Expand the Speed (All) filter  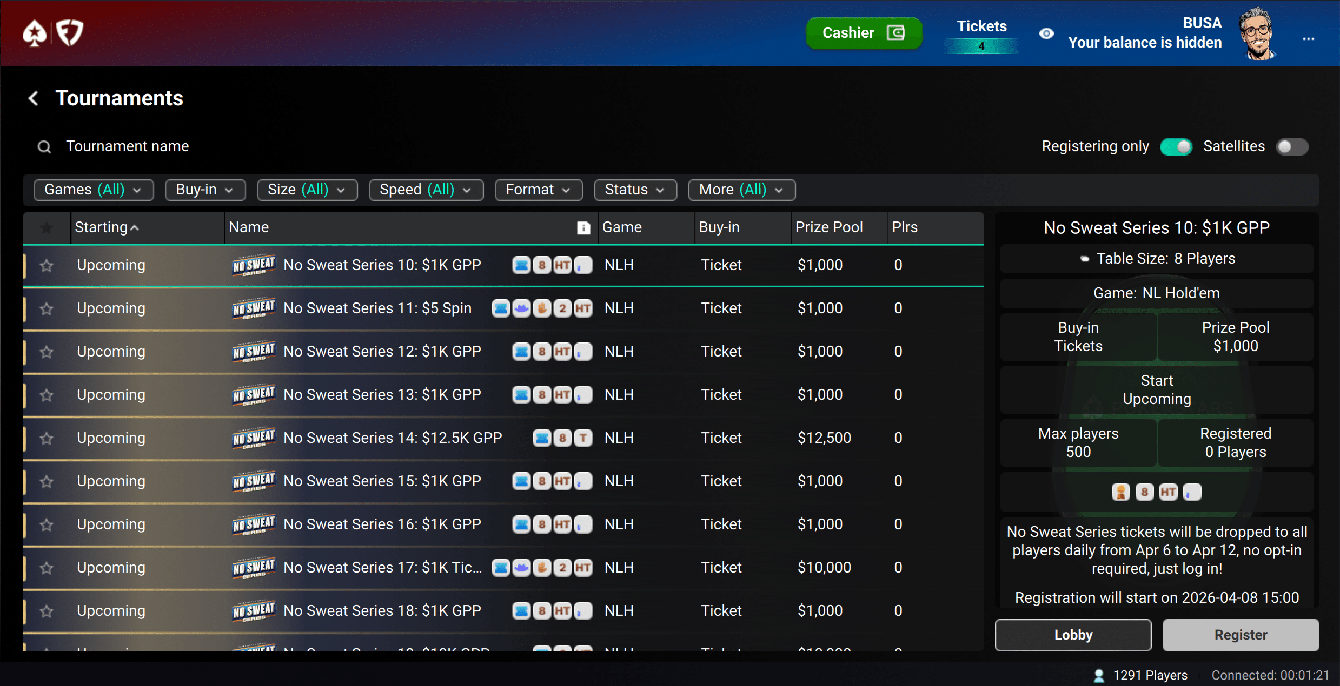tap(426, 190)
